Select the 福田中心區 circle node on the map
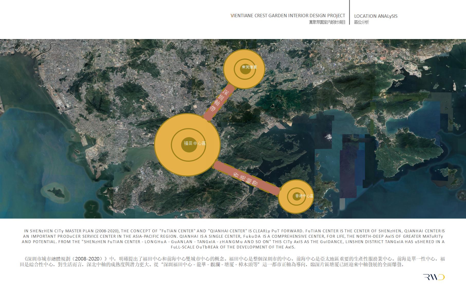 tap(188, 145)
